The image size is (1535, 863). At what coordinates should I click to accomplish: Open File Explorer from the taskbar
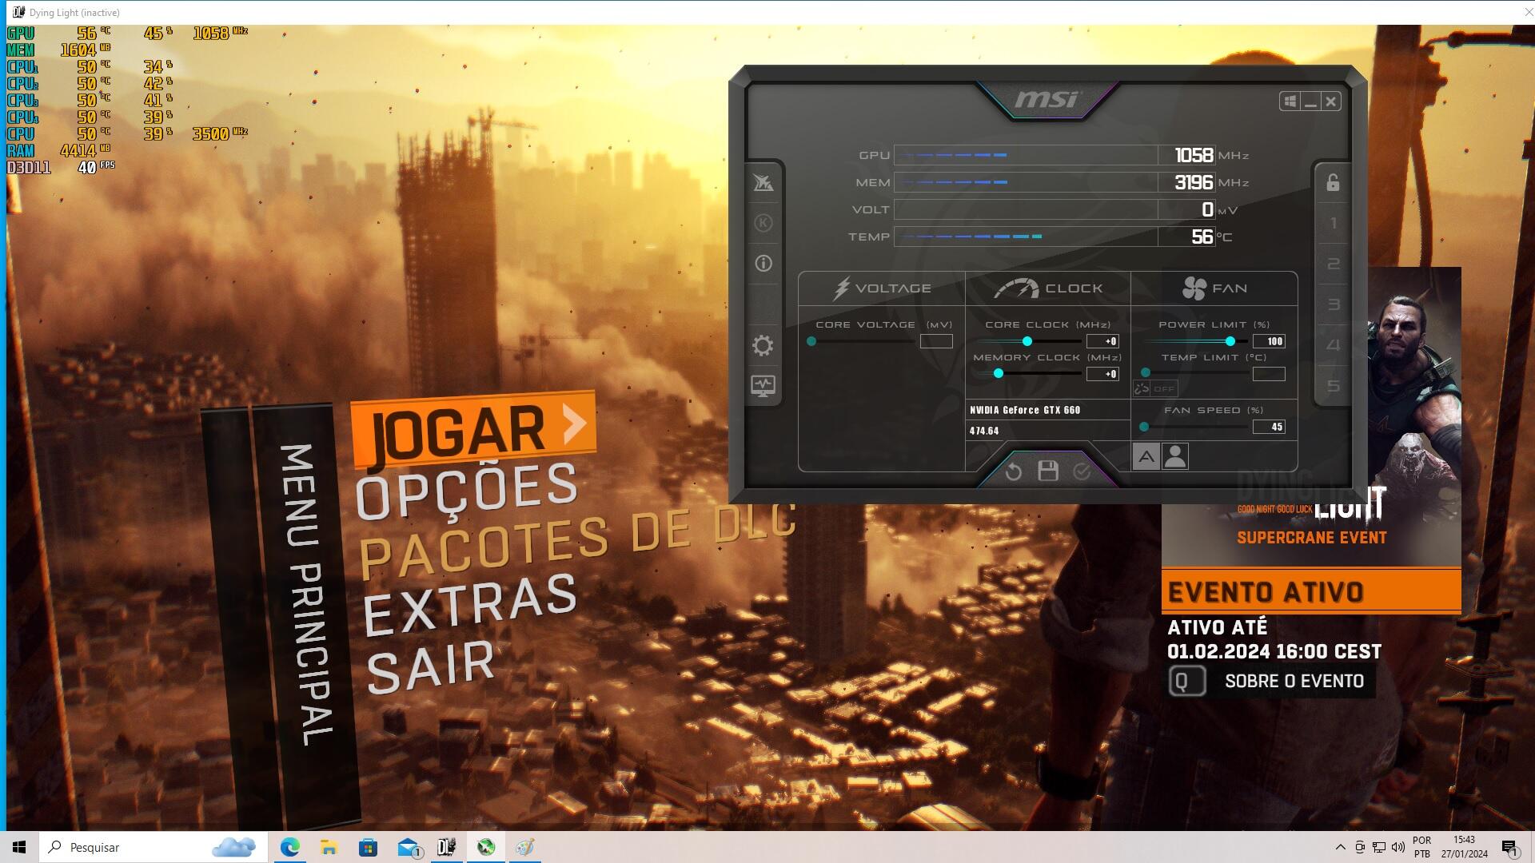pyautogui.click(x=329, y=847)
